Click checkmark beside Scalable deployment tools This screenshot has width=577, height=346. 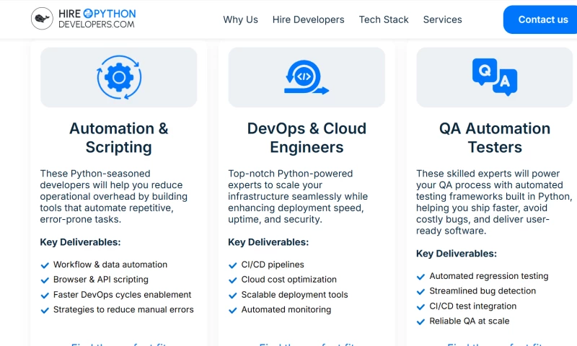tap(232, 296)
